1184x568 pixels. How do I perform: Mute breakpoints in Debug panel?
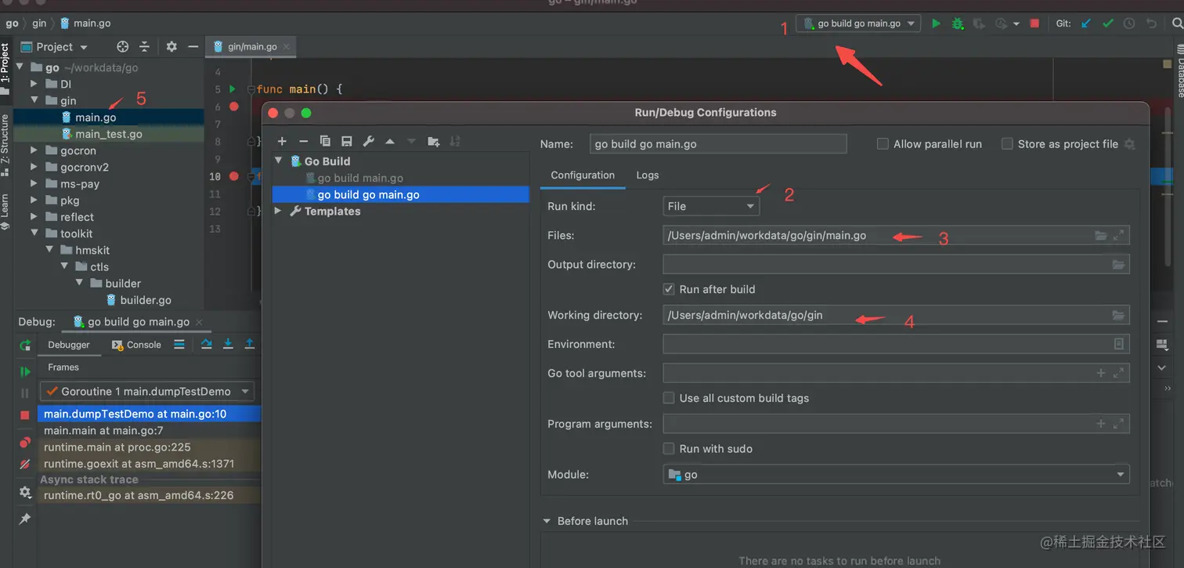(25, 464)
